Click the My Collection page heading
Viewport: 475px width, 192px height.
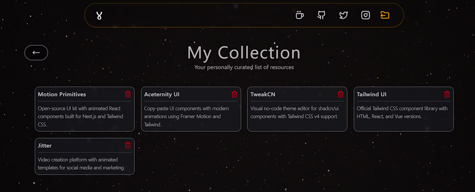click(x=244, y=53)
